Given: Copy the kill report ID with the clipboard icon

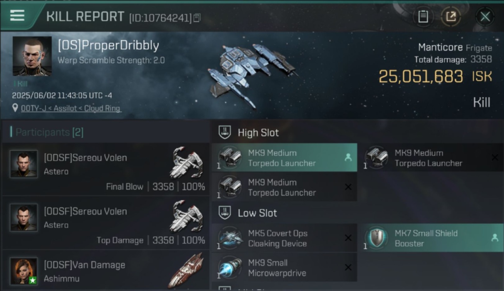Looking at the screenshot, I should (197, 18).
